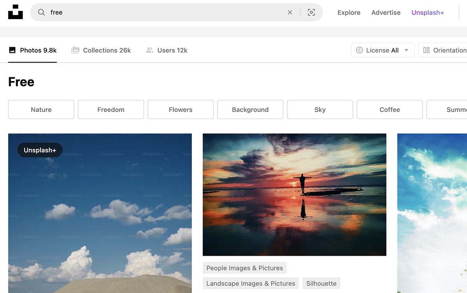Click the Photos tab image icon
The height and width of the screenshot is (293, 467).
click(12, 50)
